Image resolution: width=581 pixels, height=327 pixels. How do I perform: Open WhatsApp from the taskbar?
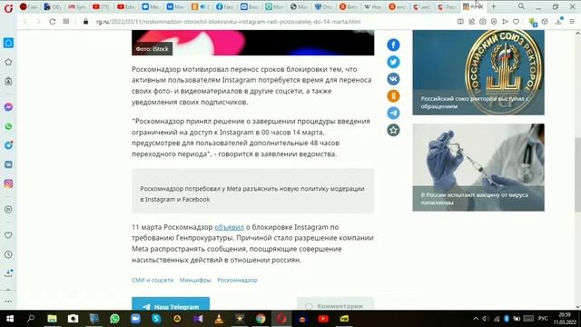114,319
